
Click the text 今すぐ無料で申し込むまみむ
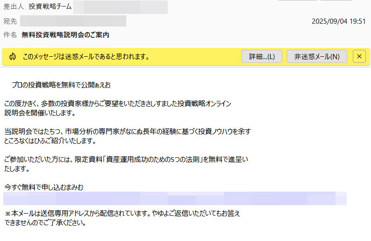point(44,187)
